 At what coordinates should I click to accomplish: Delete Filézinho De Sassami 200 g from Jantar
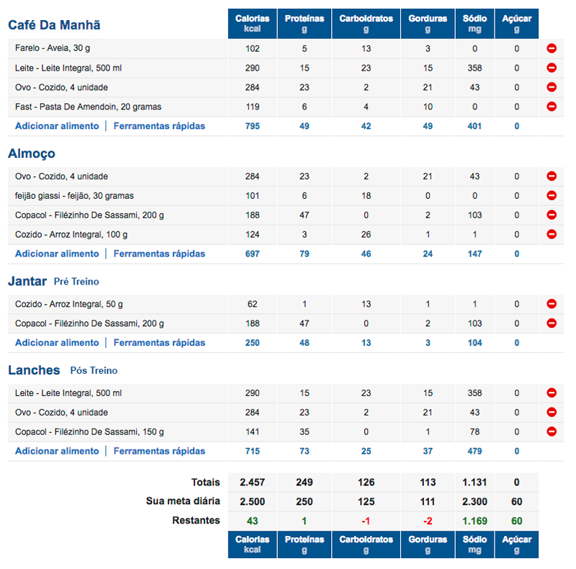click(552, 323)
